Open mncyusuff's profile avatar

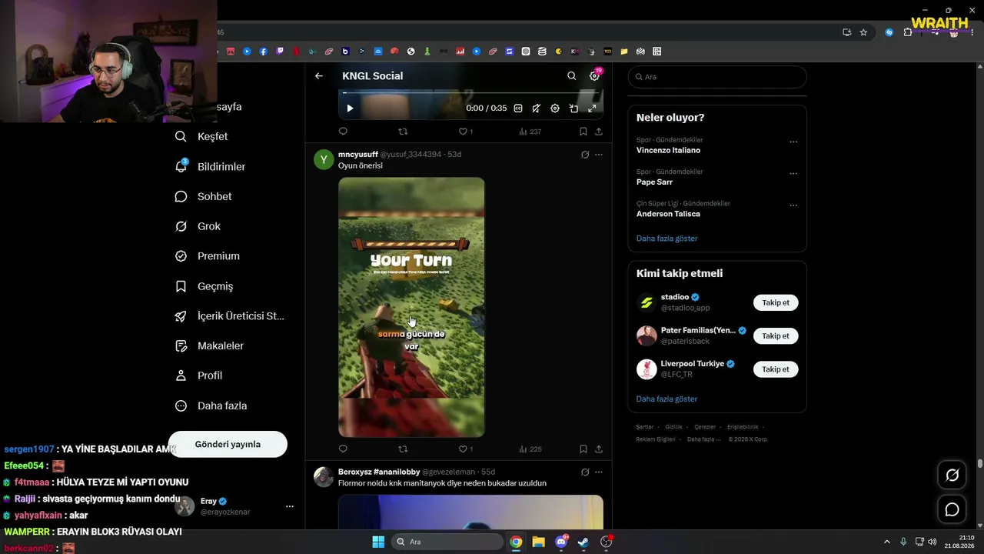[324, 159]
